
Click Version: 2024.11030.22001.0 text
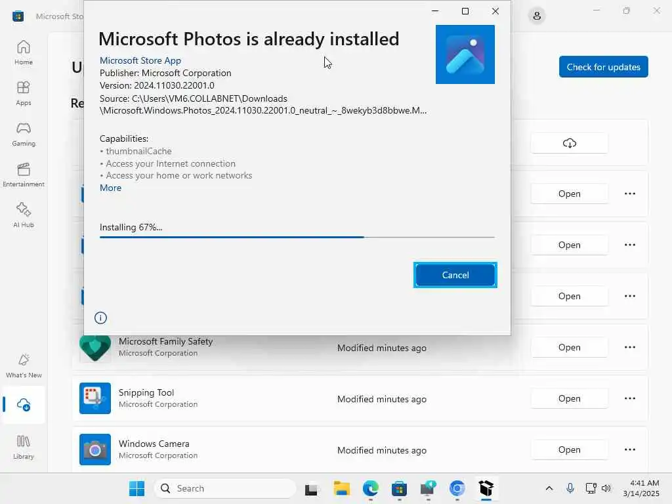[x=157, y=85]
